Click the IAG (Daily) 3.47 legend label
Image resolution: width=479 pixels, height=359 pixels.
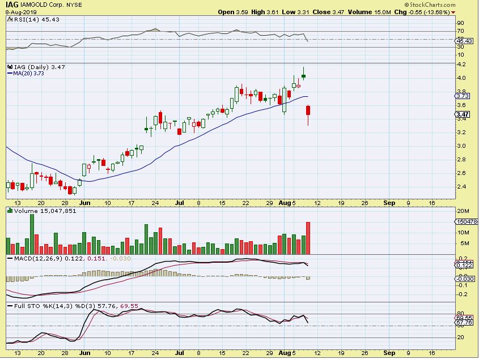tap(40, 67)
